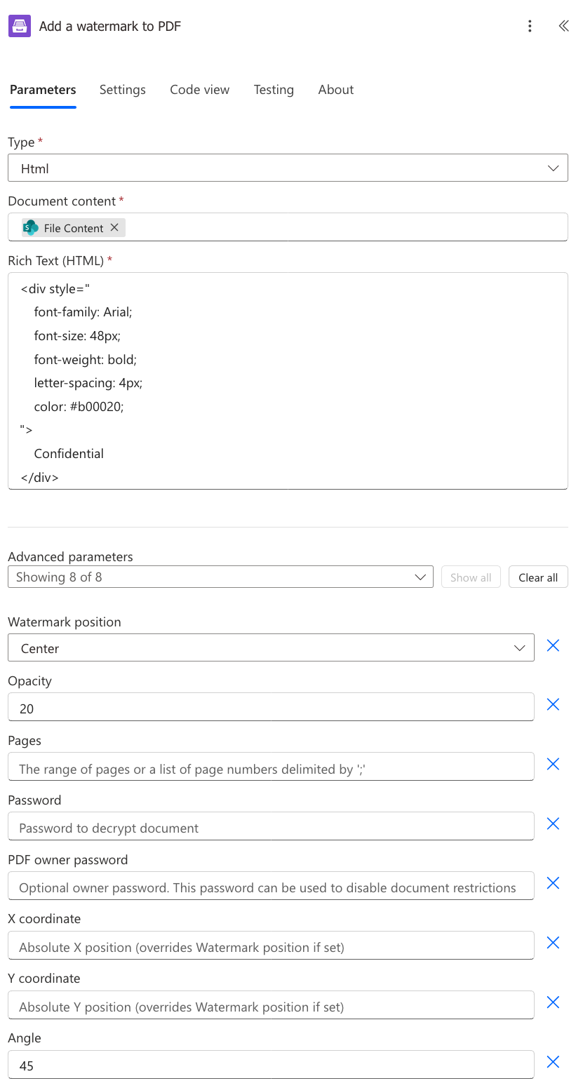Image resolution: width=576 pixels, height=1088 pixels.
Task: Click the SharePoint icon on File Content token
Action: tap(30, 227)
